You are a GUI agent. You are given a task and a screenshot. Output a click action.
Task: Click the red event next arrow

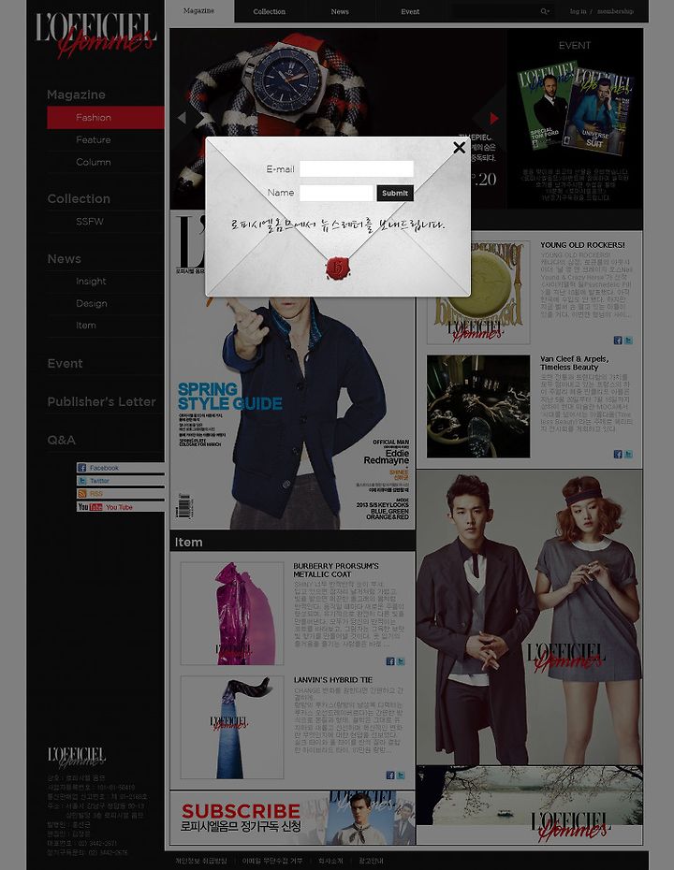[x=493, y=118]
